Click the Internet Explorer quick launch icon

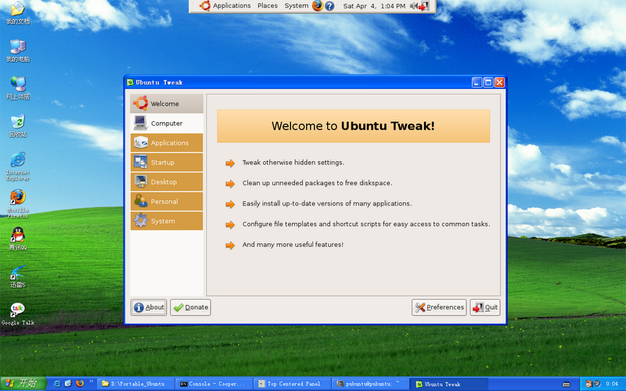pos(57,384)
